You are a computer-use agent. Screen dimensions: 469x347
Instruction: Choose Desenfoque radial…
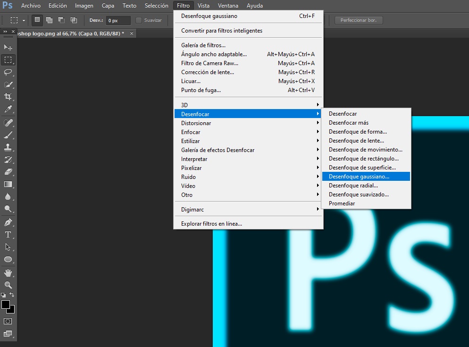pyautogui.click(x=366, y=186)
